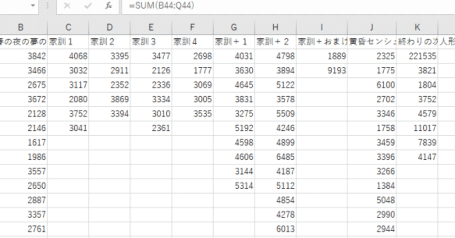
Task: Click the cell labeled 家訓１
Action: click(68, 42)
